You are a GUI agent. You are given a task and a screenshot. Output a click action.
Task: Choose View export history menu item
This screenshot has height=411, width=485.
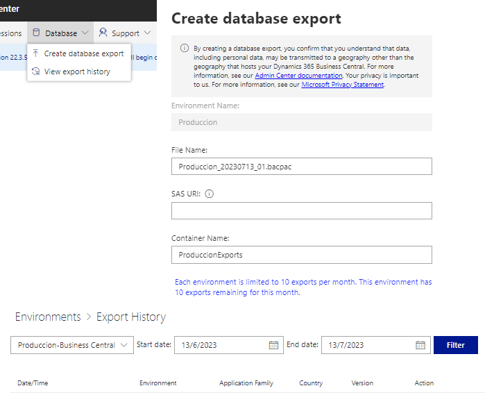coord(77,72)
